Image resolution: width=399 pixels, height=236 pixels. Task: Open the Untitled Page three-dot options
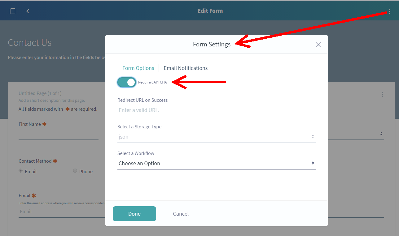(382, 94)
